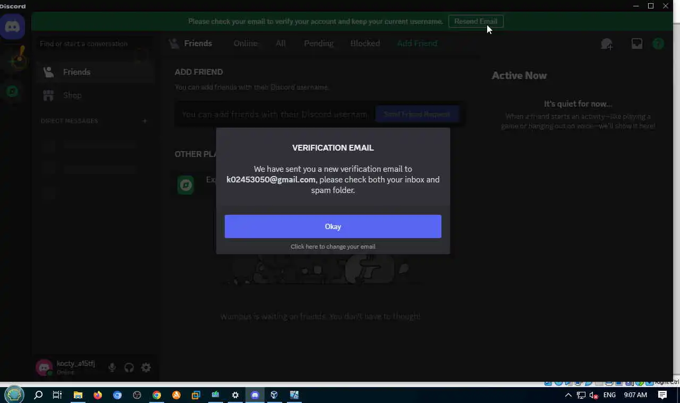Click the 'Click here to change your email' link

[x=333, y=247]
